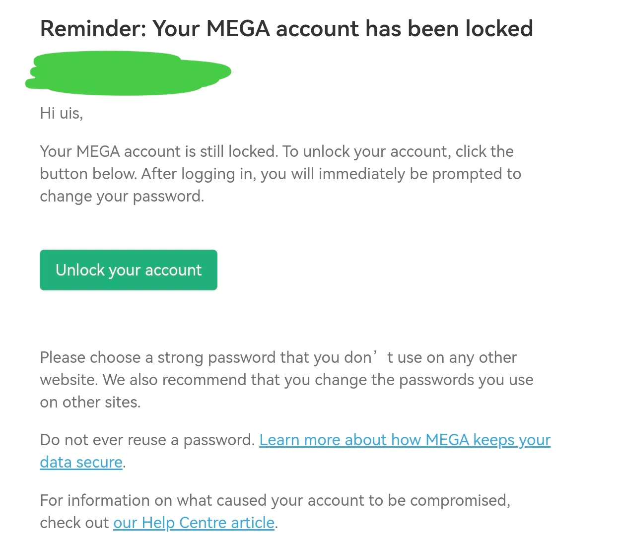Click the word MEGA in the heading
Viewport: 620px width, 546px height.
238,29
